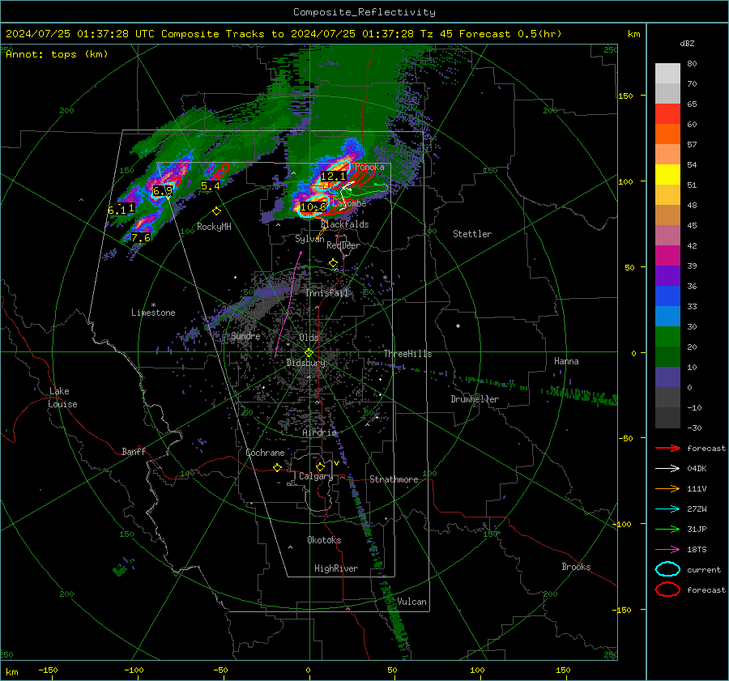Screen dimensions: 729x681
Task: Click the 5.4 storm top label
Action: pos(210,186)
